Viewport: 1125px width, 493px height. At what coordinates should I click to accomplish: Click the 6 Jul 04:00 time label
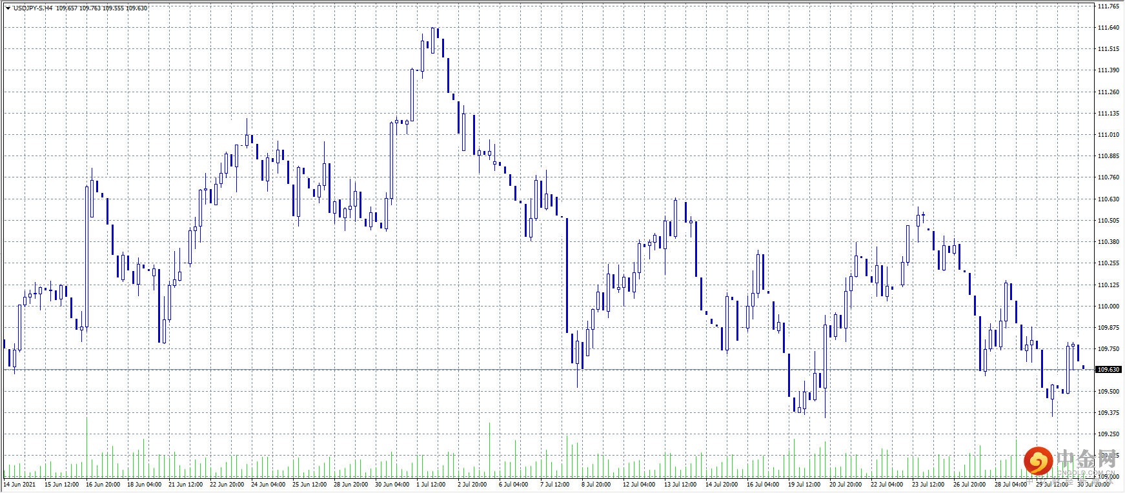[x=513, y=485]
